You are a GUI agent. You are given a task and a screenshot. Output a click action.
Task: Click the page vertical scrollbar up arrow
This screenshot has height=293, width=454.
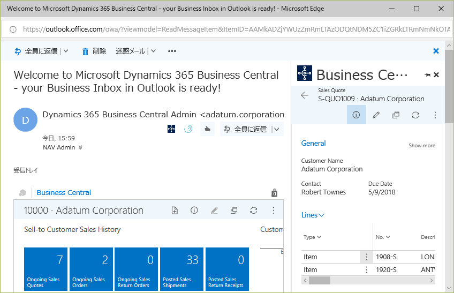click(x=449, y=46)
